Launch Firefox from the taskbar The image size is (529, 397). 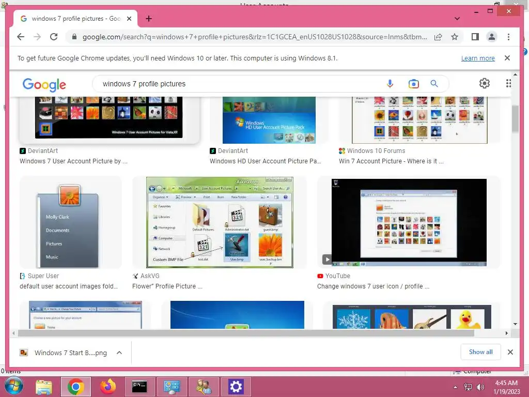108,387
